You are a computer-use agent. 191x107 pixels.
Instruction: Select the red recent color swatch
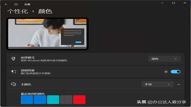79,100
